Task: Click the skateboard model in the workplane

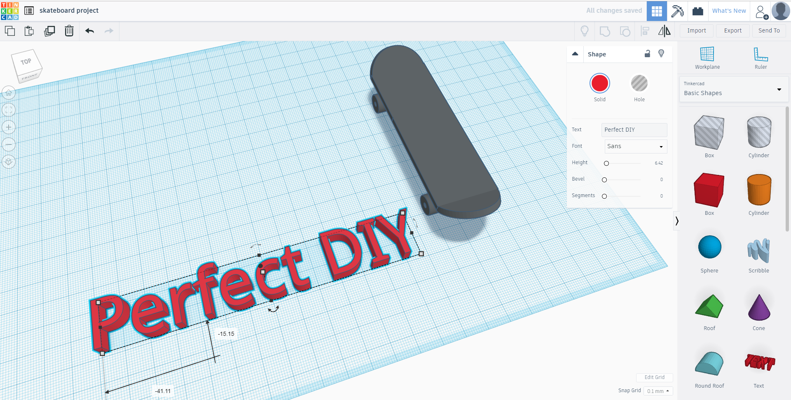Action: pyautogui.click(x=435, y=132)
